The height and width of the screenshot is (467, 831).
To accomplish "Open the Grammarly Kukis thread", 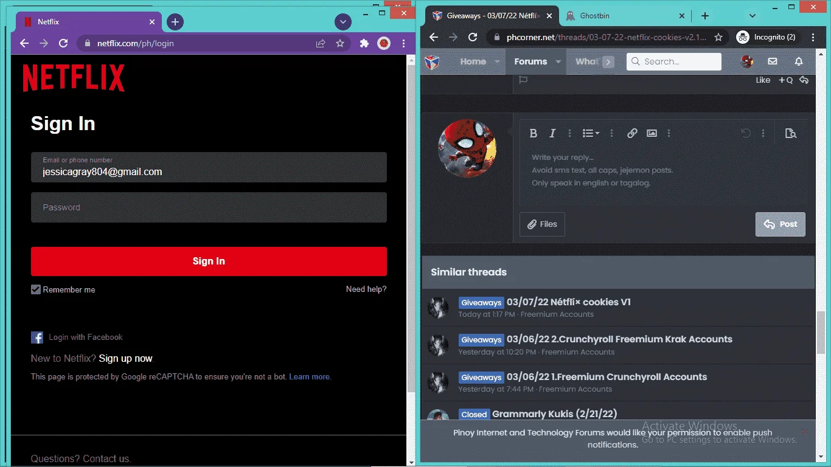I will 554,413.
